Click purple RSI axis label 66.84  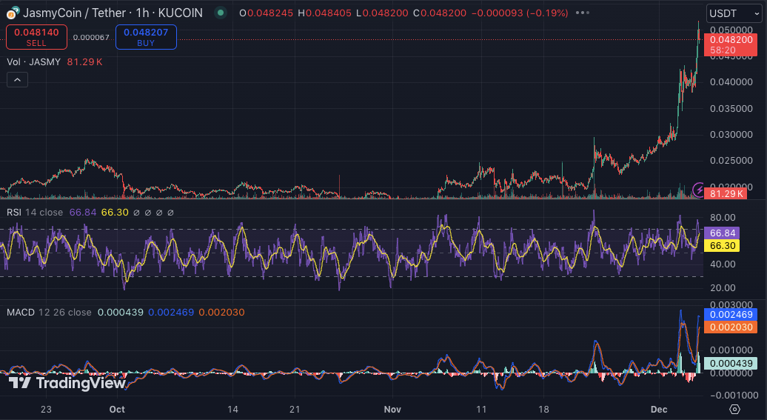tap(722, 233)
